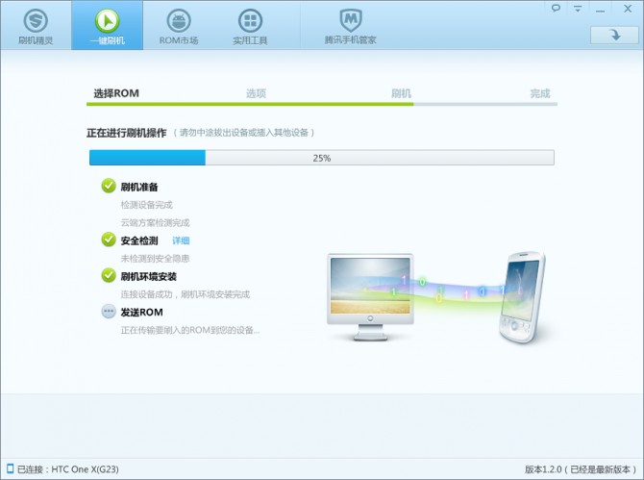Open the 详细 security details link
The image size is (644, 480).
click(181, 240)
